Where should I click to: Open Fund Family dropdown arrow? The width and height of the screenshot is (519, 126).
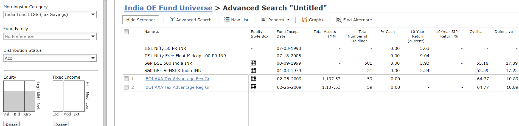coord(93,36)
